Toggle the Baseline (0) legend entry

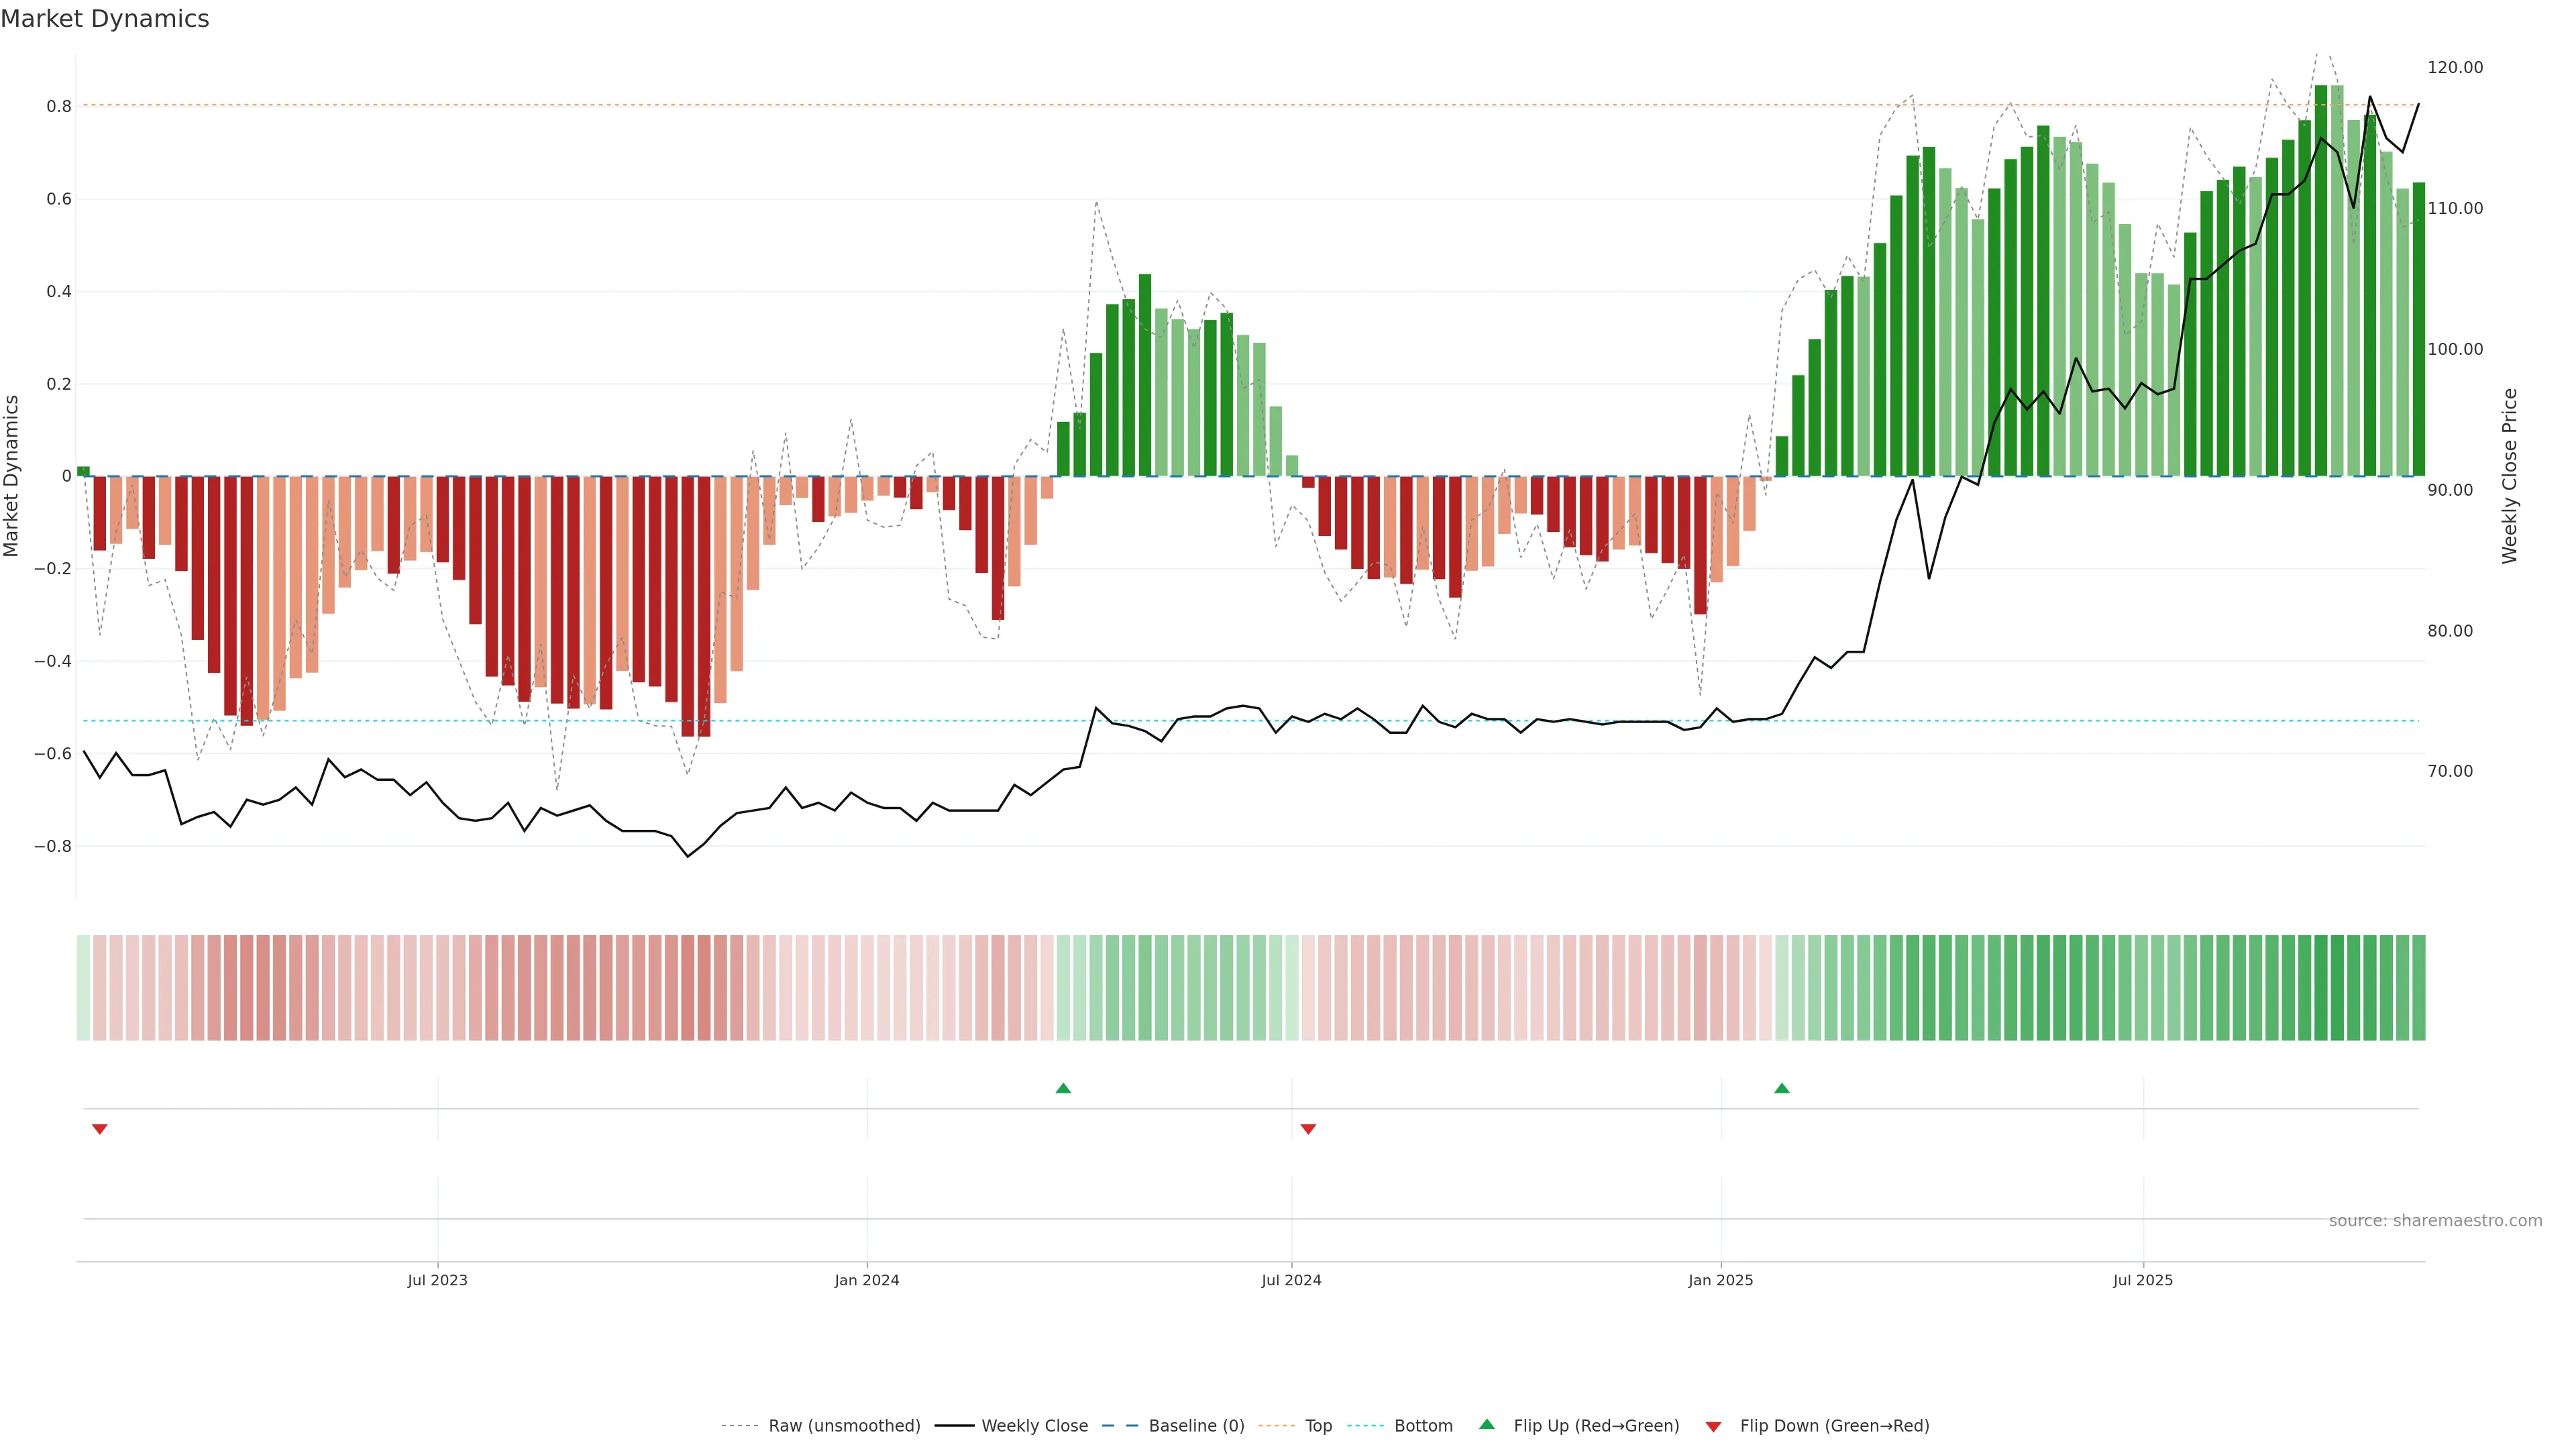(x=1196, y=1426)
